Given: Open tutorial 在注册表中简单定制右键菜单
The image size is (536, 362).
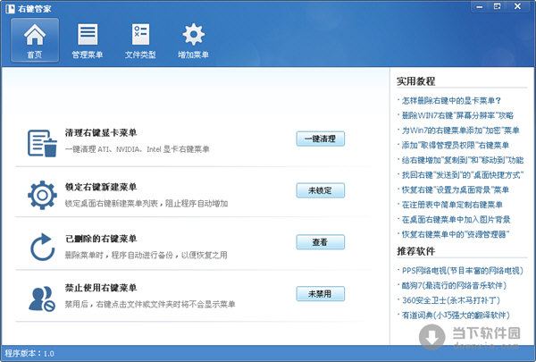Looking at the screenshot, I should tap(452, 205).
